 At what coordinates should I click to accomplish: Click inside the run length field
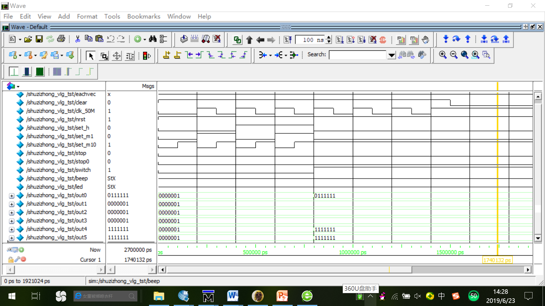pyautogui.click(x=309, y=40)
